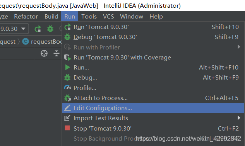Choose Profile... menu entry
245x146 pixels.
click(153, 88)
